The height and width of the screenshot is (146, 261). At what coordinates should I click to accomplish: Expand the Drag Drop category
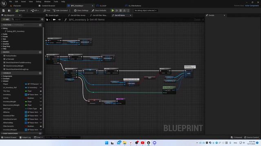coord(2,46)
